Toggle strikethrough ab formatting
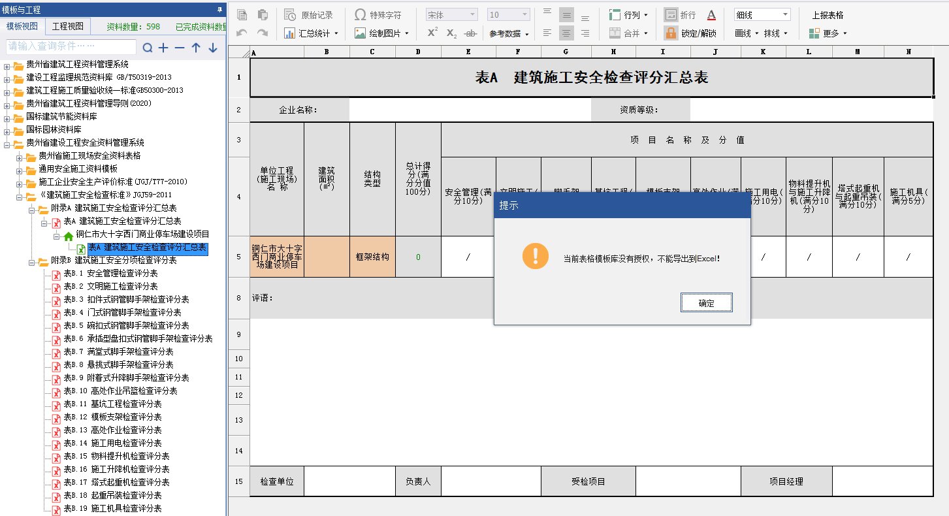Screen dimensions: 949x516 pyautogui.click(x=470, y=33)
